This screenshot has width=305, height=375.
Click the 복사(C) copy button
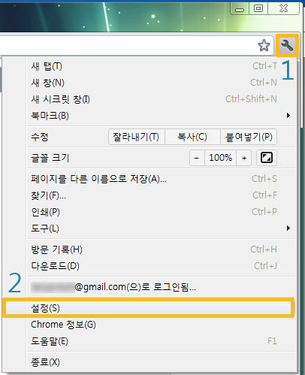[192, 137]
